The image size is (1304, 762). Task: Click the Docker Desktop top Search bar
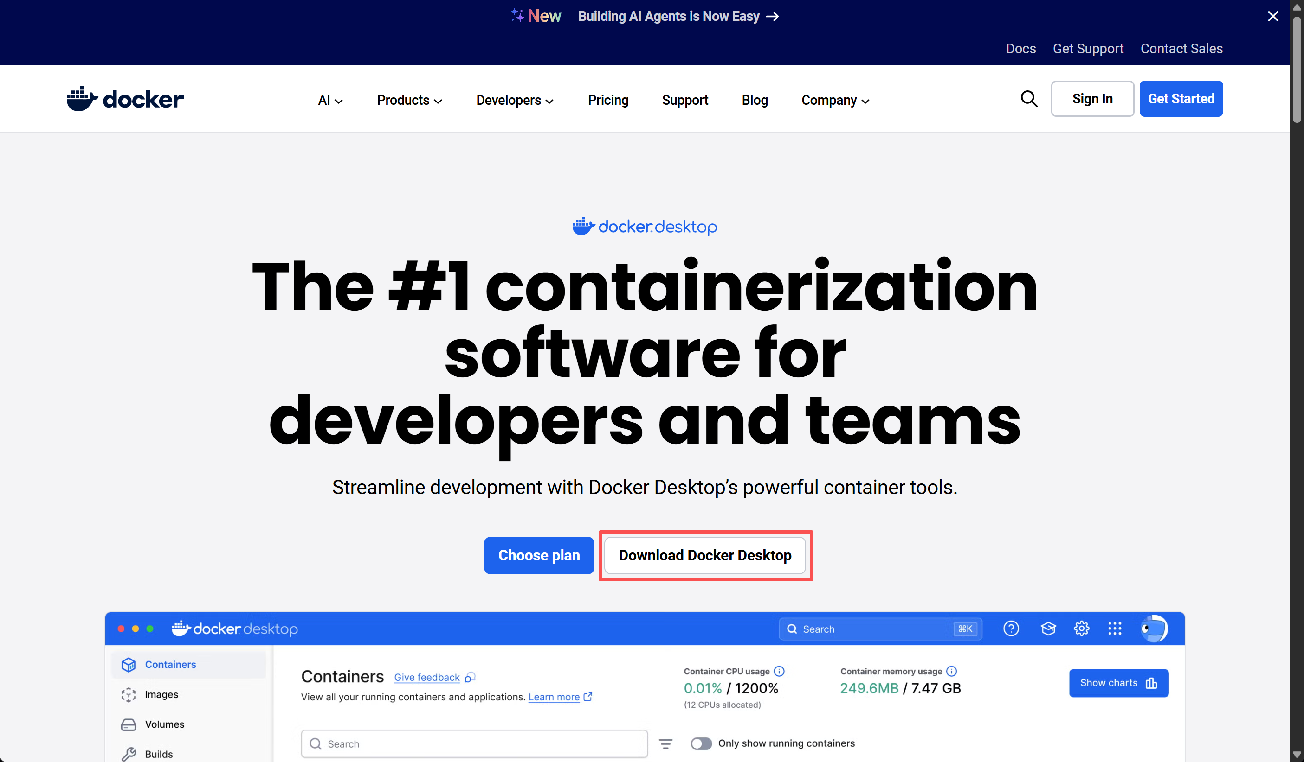(880, 629)
